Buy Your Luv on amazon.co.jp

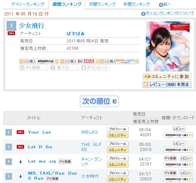pos(178,135)
